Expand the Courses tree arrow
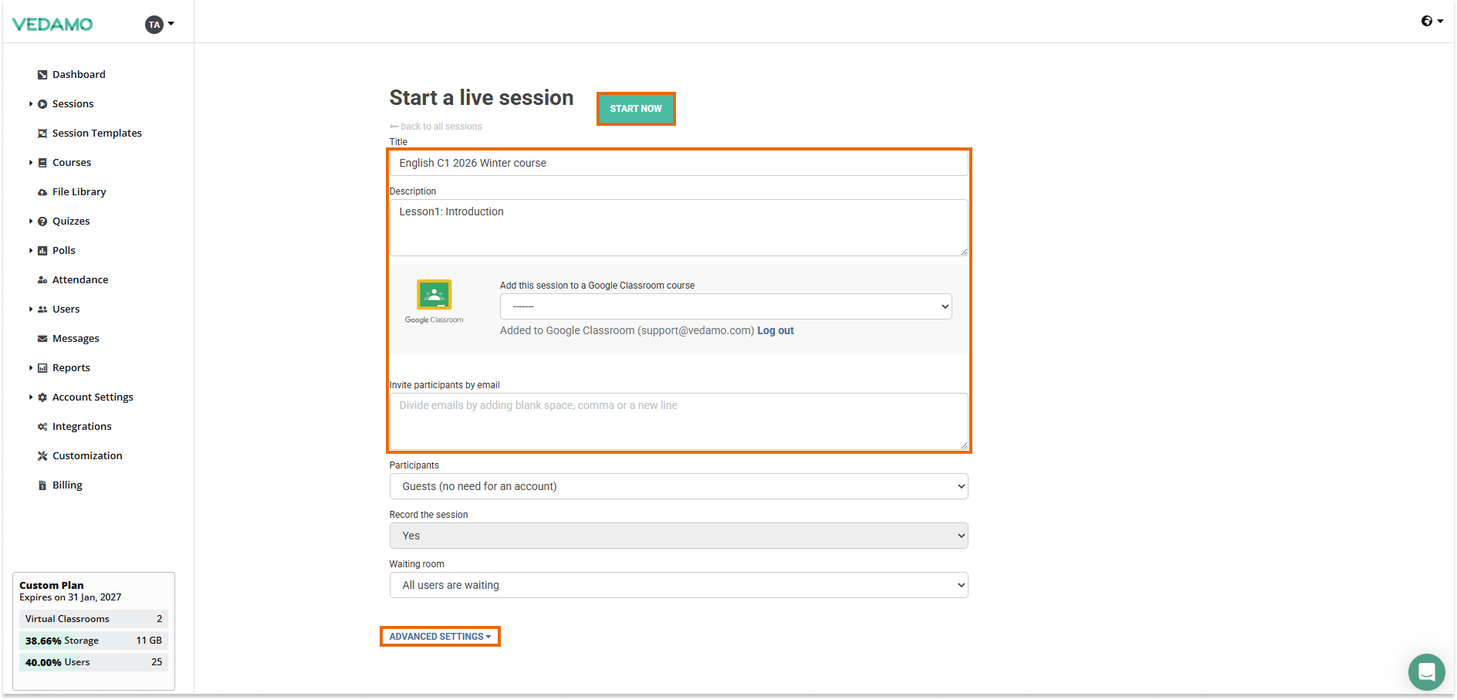This screenshot has width=1457, height=700. (x=31, y=163)
